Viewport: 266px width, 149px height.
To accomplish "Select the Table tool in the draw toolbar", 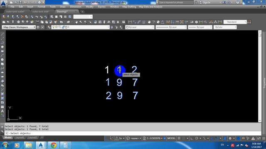I will [2, 107].
